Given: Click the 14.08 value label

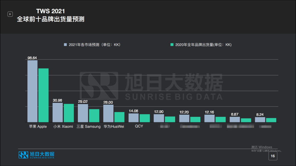Looking at the screenshot, I should [x=133, y=111].
